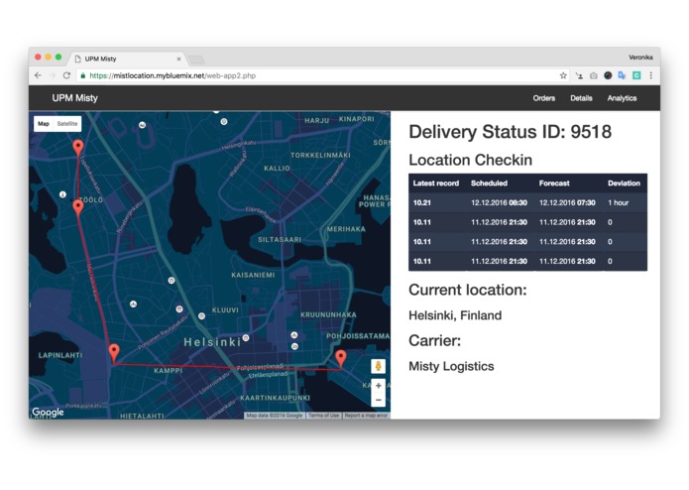The image size is (689, 490).
Task: Zoom out the map with minus
Action: point(378,400)
